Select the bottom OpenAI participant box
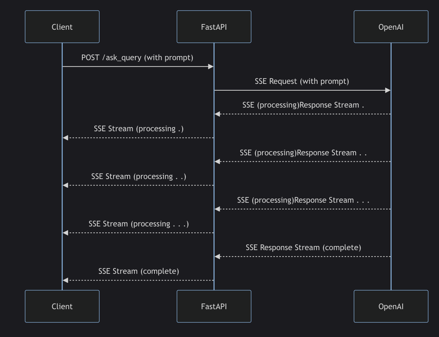This screenshot has width=439, height=337. coord(391,306)
